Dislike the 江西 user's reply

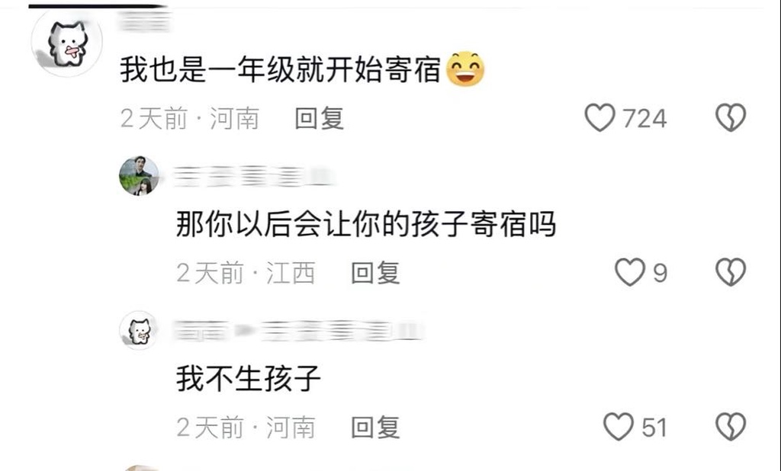[731, 272]
